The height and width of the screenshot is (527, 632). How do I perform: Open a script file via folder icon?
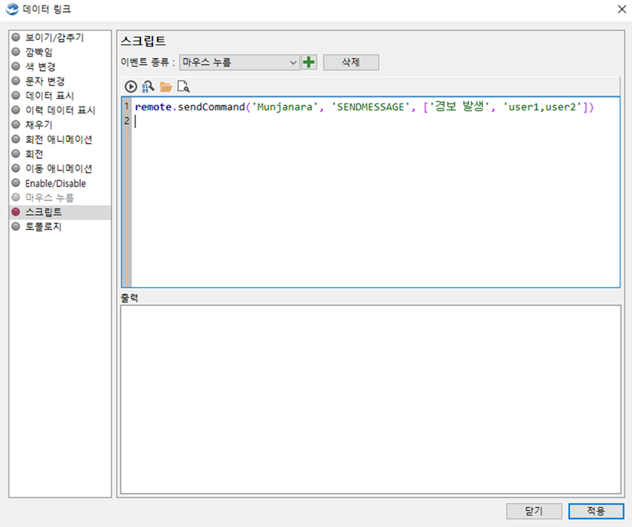165,87
